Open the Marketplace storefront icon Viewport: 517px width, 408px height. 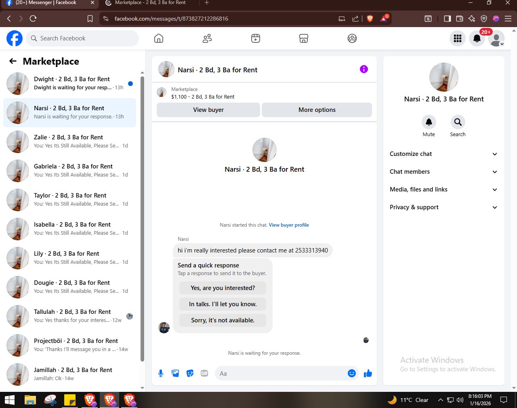304,38
